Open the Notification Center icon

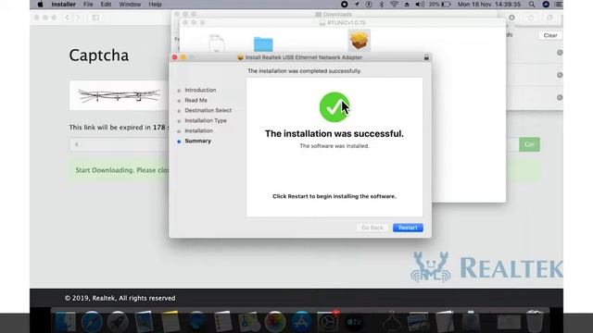pos(558,5)
